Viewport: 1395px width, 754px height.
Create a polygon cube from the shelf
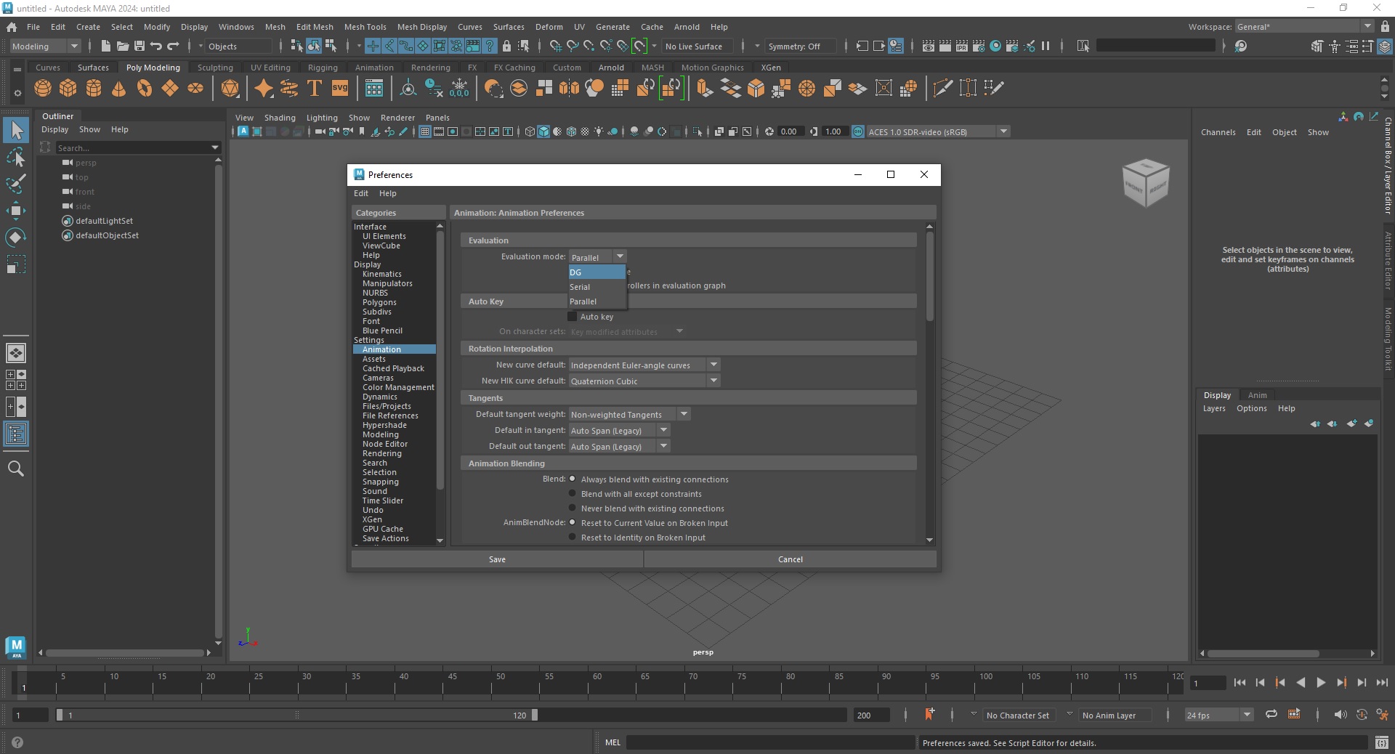(x=68, y=88)
